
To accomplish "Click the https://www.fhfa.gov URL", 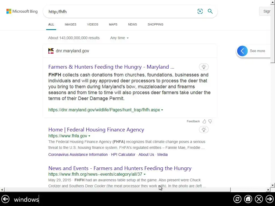I will coord(68,136).
